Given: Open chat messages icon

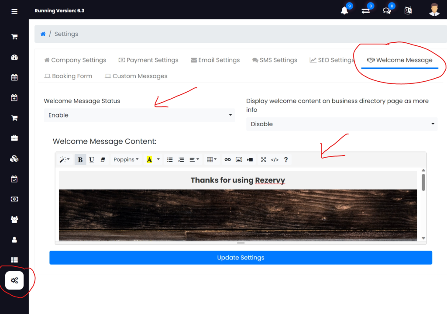Looking at the screenshot, I should [x=387, y=11].
